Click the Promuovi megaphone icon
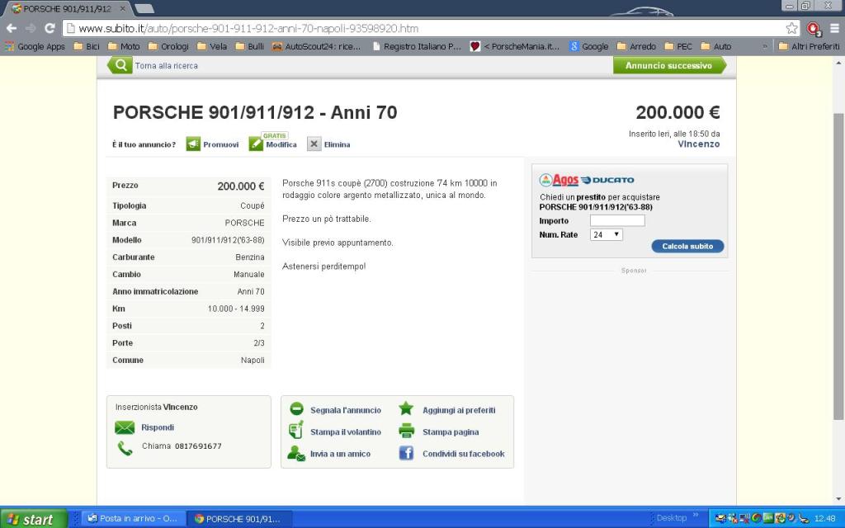This screenshot has width=845, height=528. pos(193,144)
